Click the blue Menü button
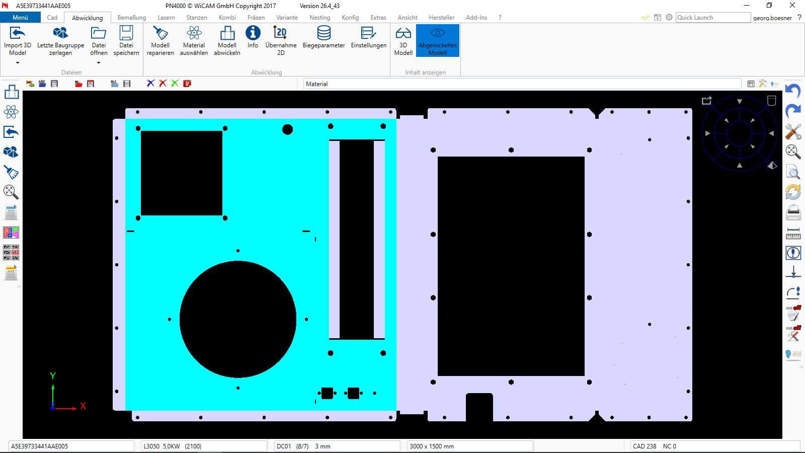The width and height of the screenshot is (805, 453). pos(20,18)
